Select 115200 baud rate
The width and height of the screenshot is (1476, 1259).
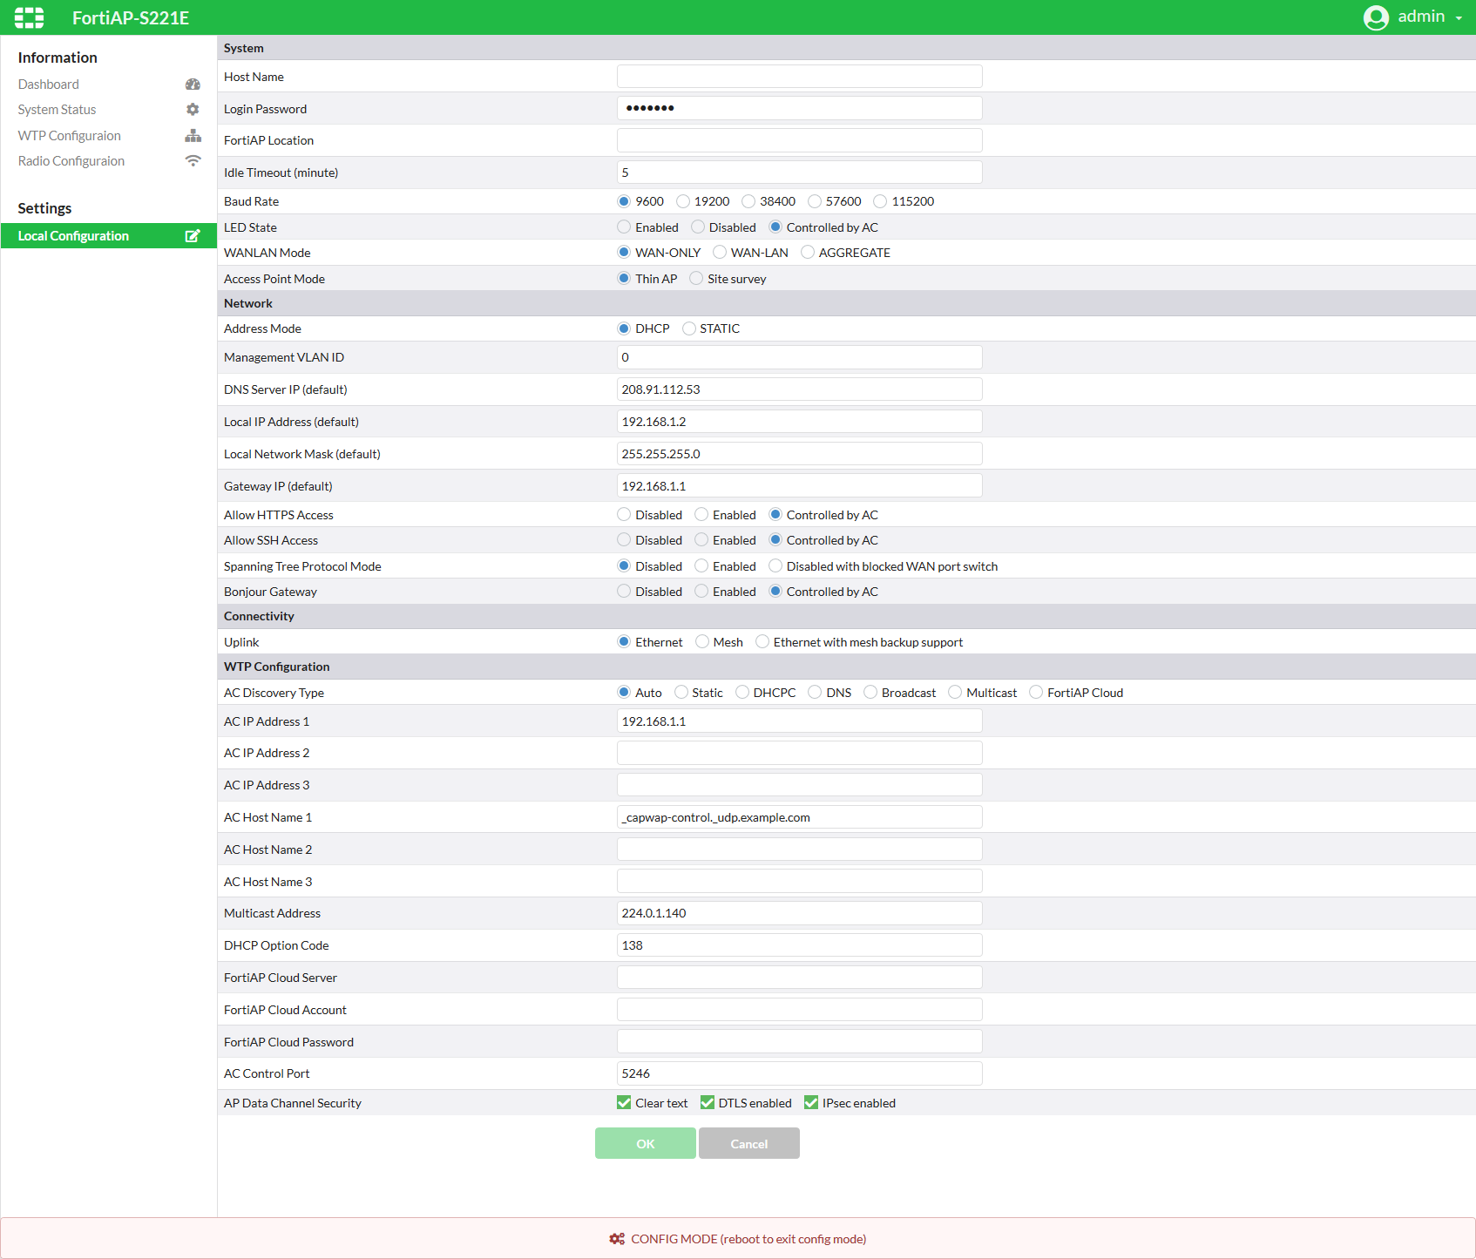[x=880, y=201]
